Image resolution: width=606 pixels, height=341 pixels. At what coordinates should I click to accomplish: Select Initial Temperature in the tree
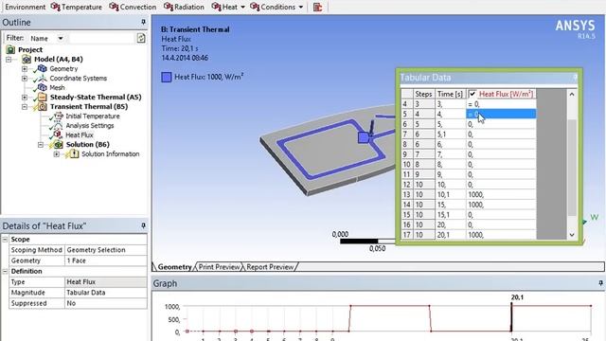93,116
